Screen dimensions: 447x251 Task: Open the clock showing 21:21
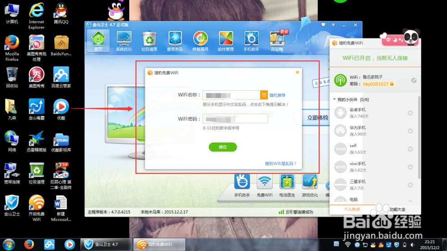click(430, 245)
